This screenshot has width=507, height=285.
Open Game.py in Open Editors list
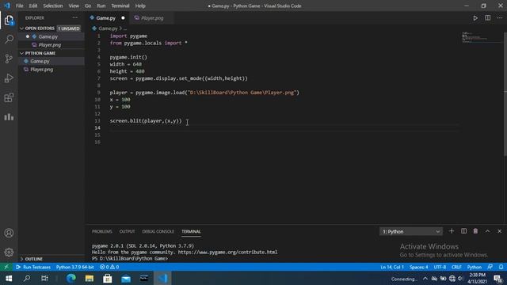51,36
